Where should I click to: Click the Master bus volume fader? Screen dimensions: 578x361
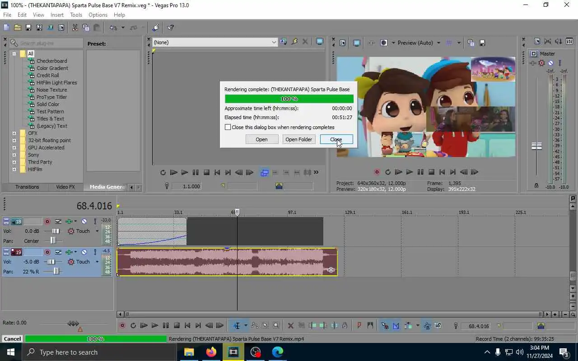click(536, 146)
